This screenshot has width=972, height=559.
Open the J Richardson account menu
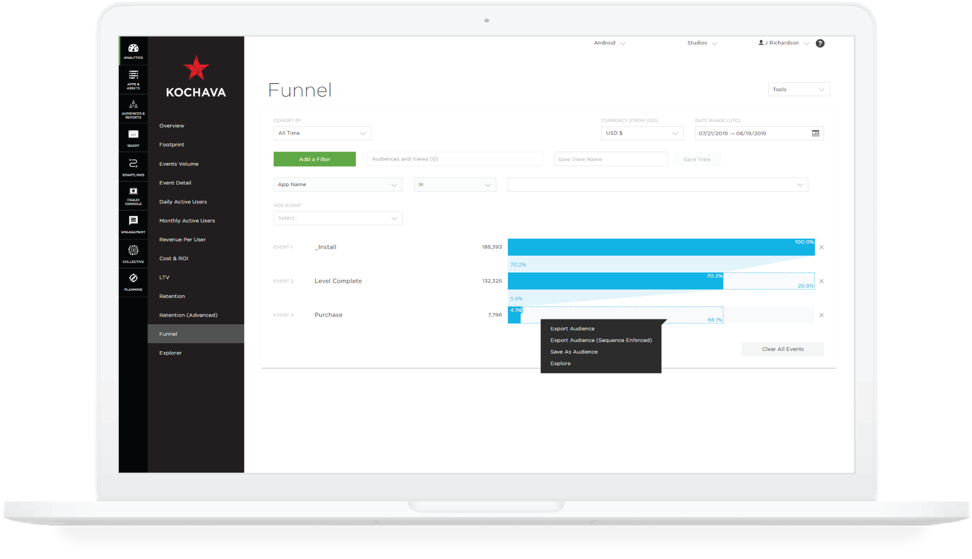784,43
